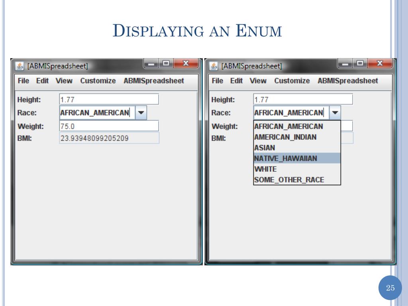Viewport: 408px width, 306px height.
Task: Click the left window title [ABMISpreadsheet]
Action: 58,66
